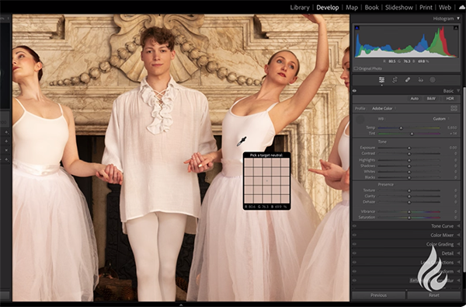Click the Tint slider handle
This screenshot has height=307, width=466.
pos(412,134)
